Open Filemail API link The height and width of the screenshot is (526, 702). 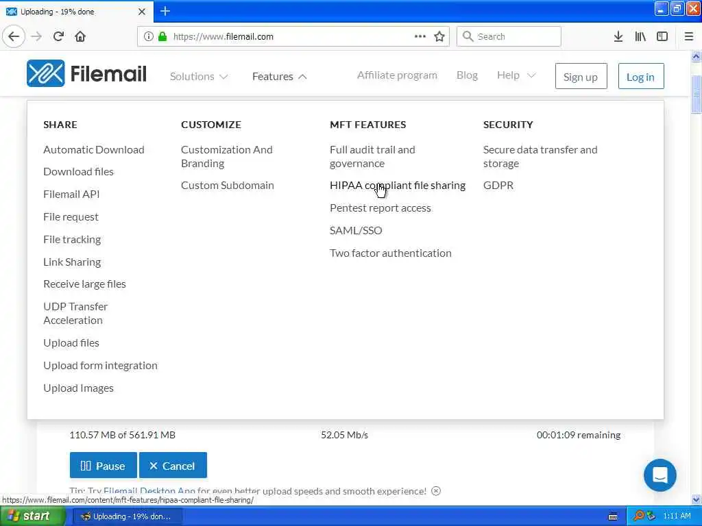tap(71, 194)
